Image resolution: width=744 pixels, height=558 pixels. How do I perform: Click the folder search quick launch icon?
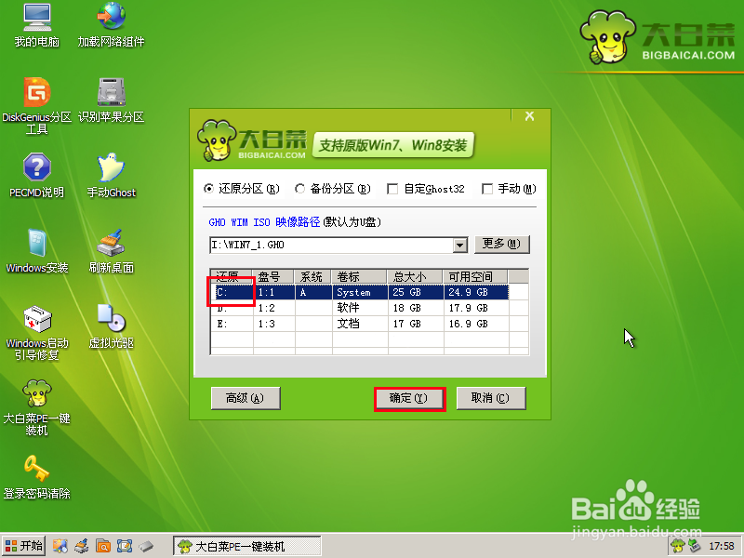tap(103, 546)
